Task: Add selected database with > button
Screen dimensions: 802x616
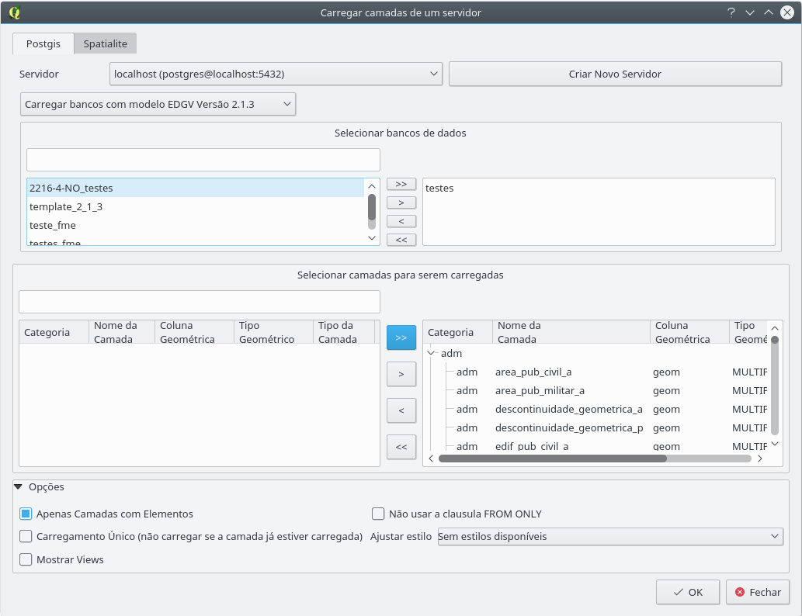Action: coord(401,203)
